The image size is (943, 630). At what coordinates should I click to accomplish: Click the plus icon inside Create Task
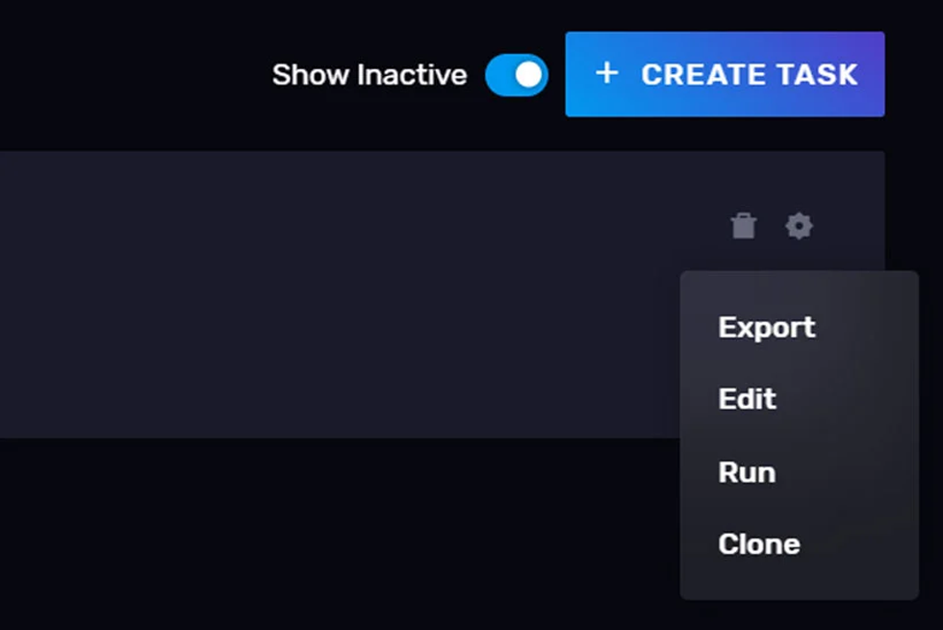click(607, 74)
